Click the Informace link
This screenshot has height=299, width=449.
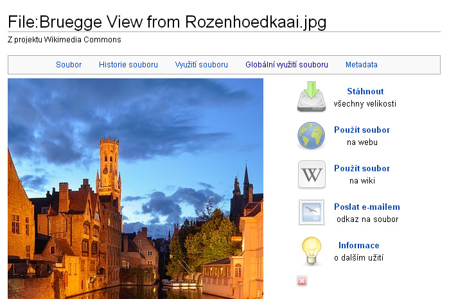359,245
